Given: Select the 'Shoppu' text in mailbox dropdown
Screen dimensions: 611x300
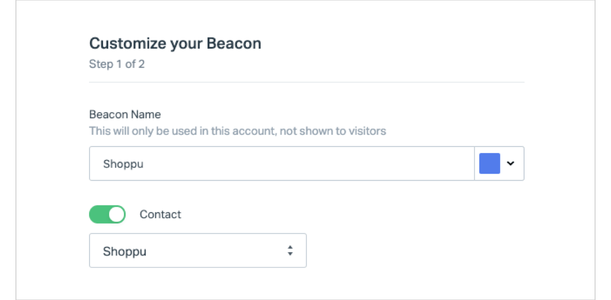Looking at the screenshot, I should (125, 251).
